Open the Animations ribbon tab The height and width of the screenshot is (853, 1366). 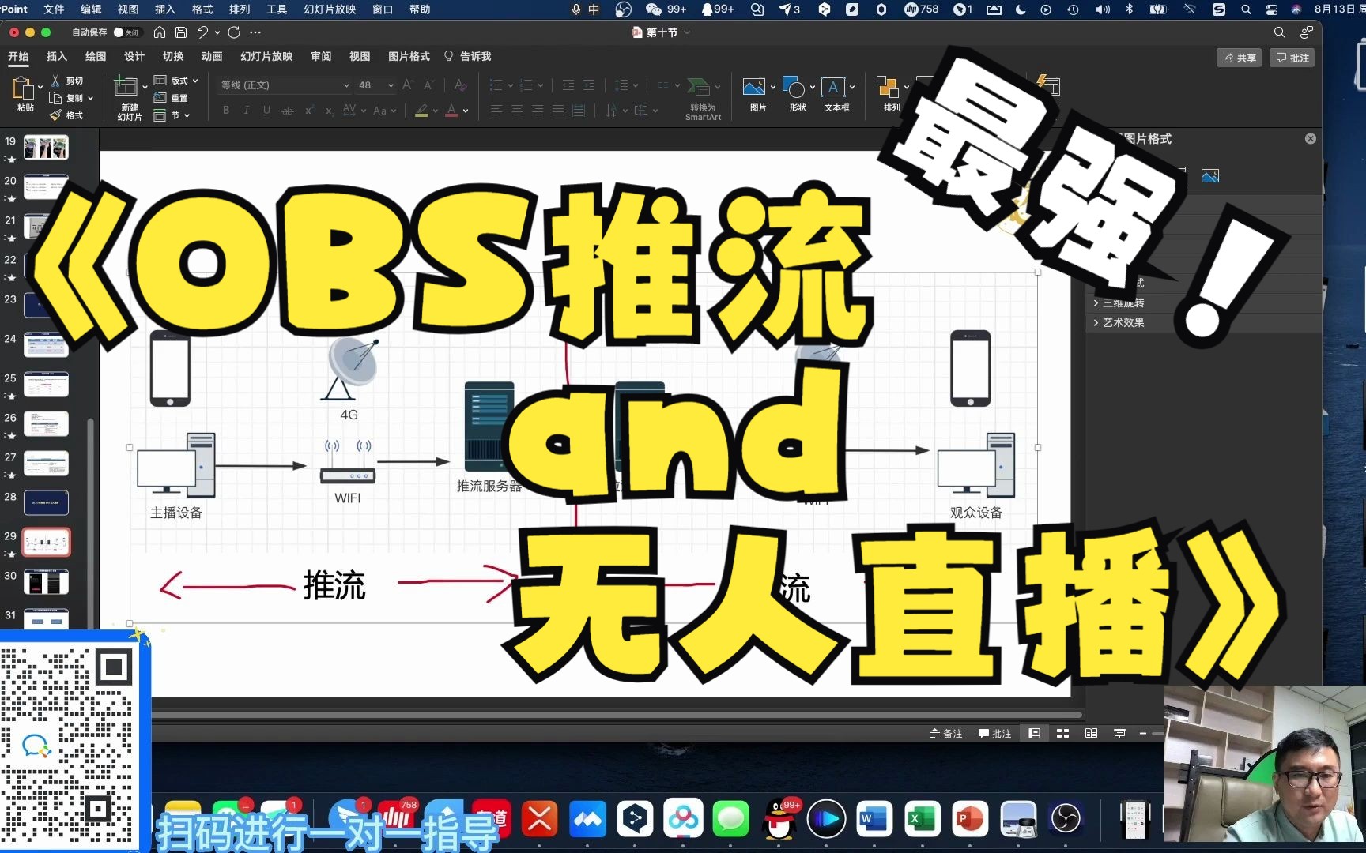tap(212, 56)
